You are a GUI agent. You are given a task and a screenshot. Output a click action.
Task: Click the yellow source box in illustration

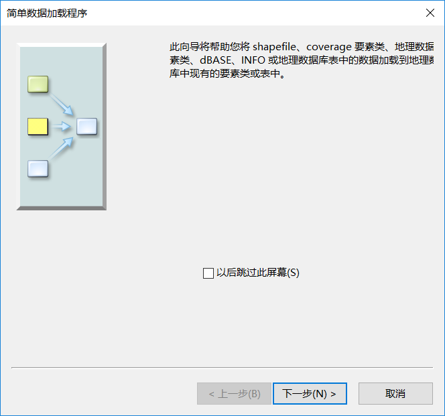click(38, 127)
